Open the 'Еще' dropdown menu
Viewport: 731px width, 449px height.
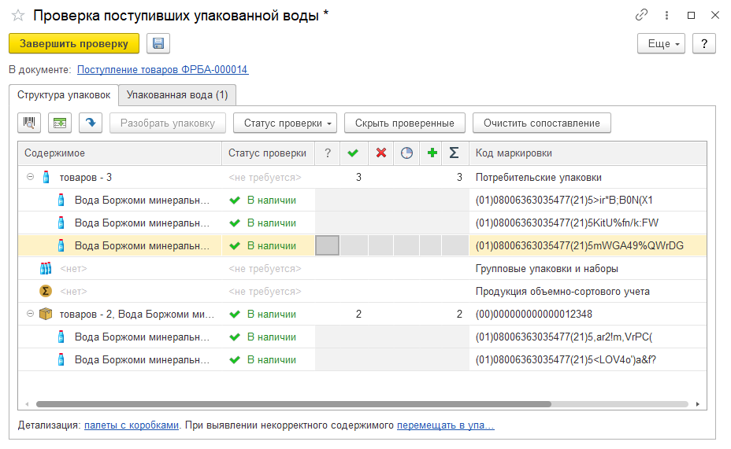tap(661, 44)
